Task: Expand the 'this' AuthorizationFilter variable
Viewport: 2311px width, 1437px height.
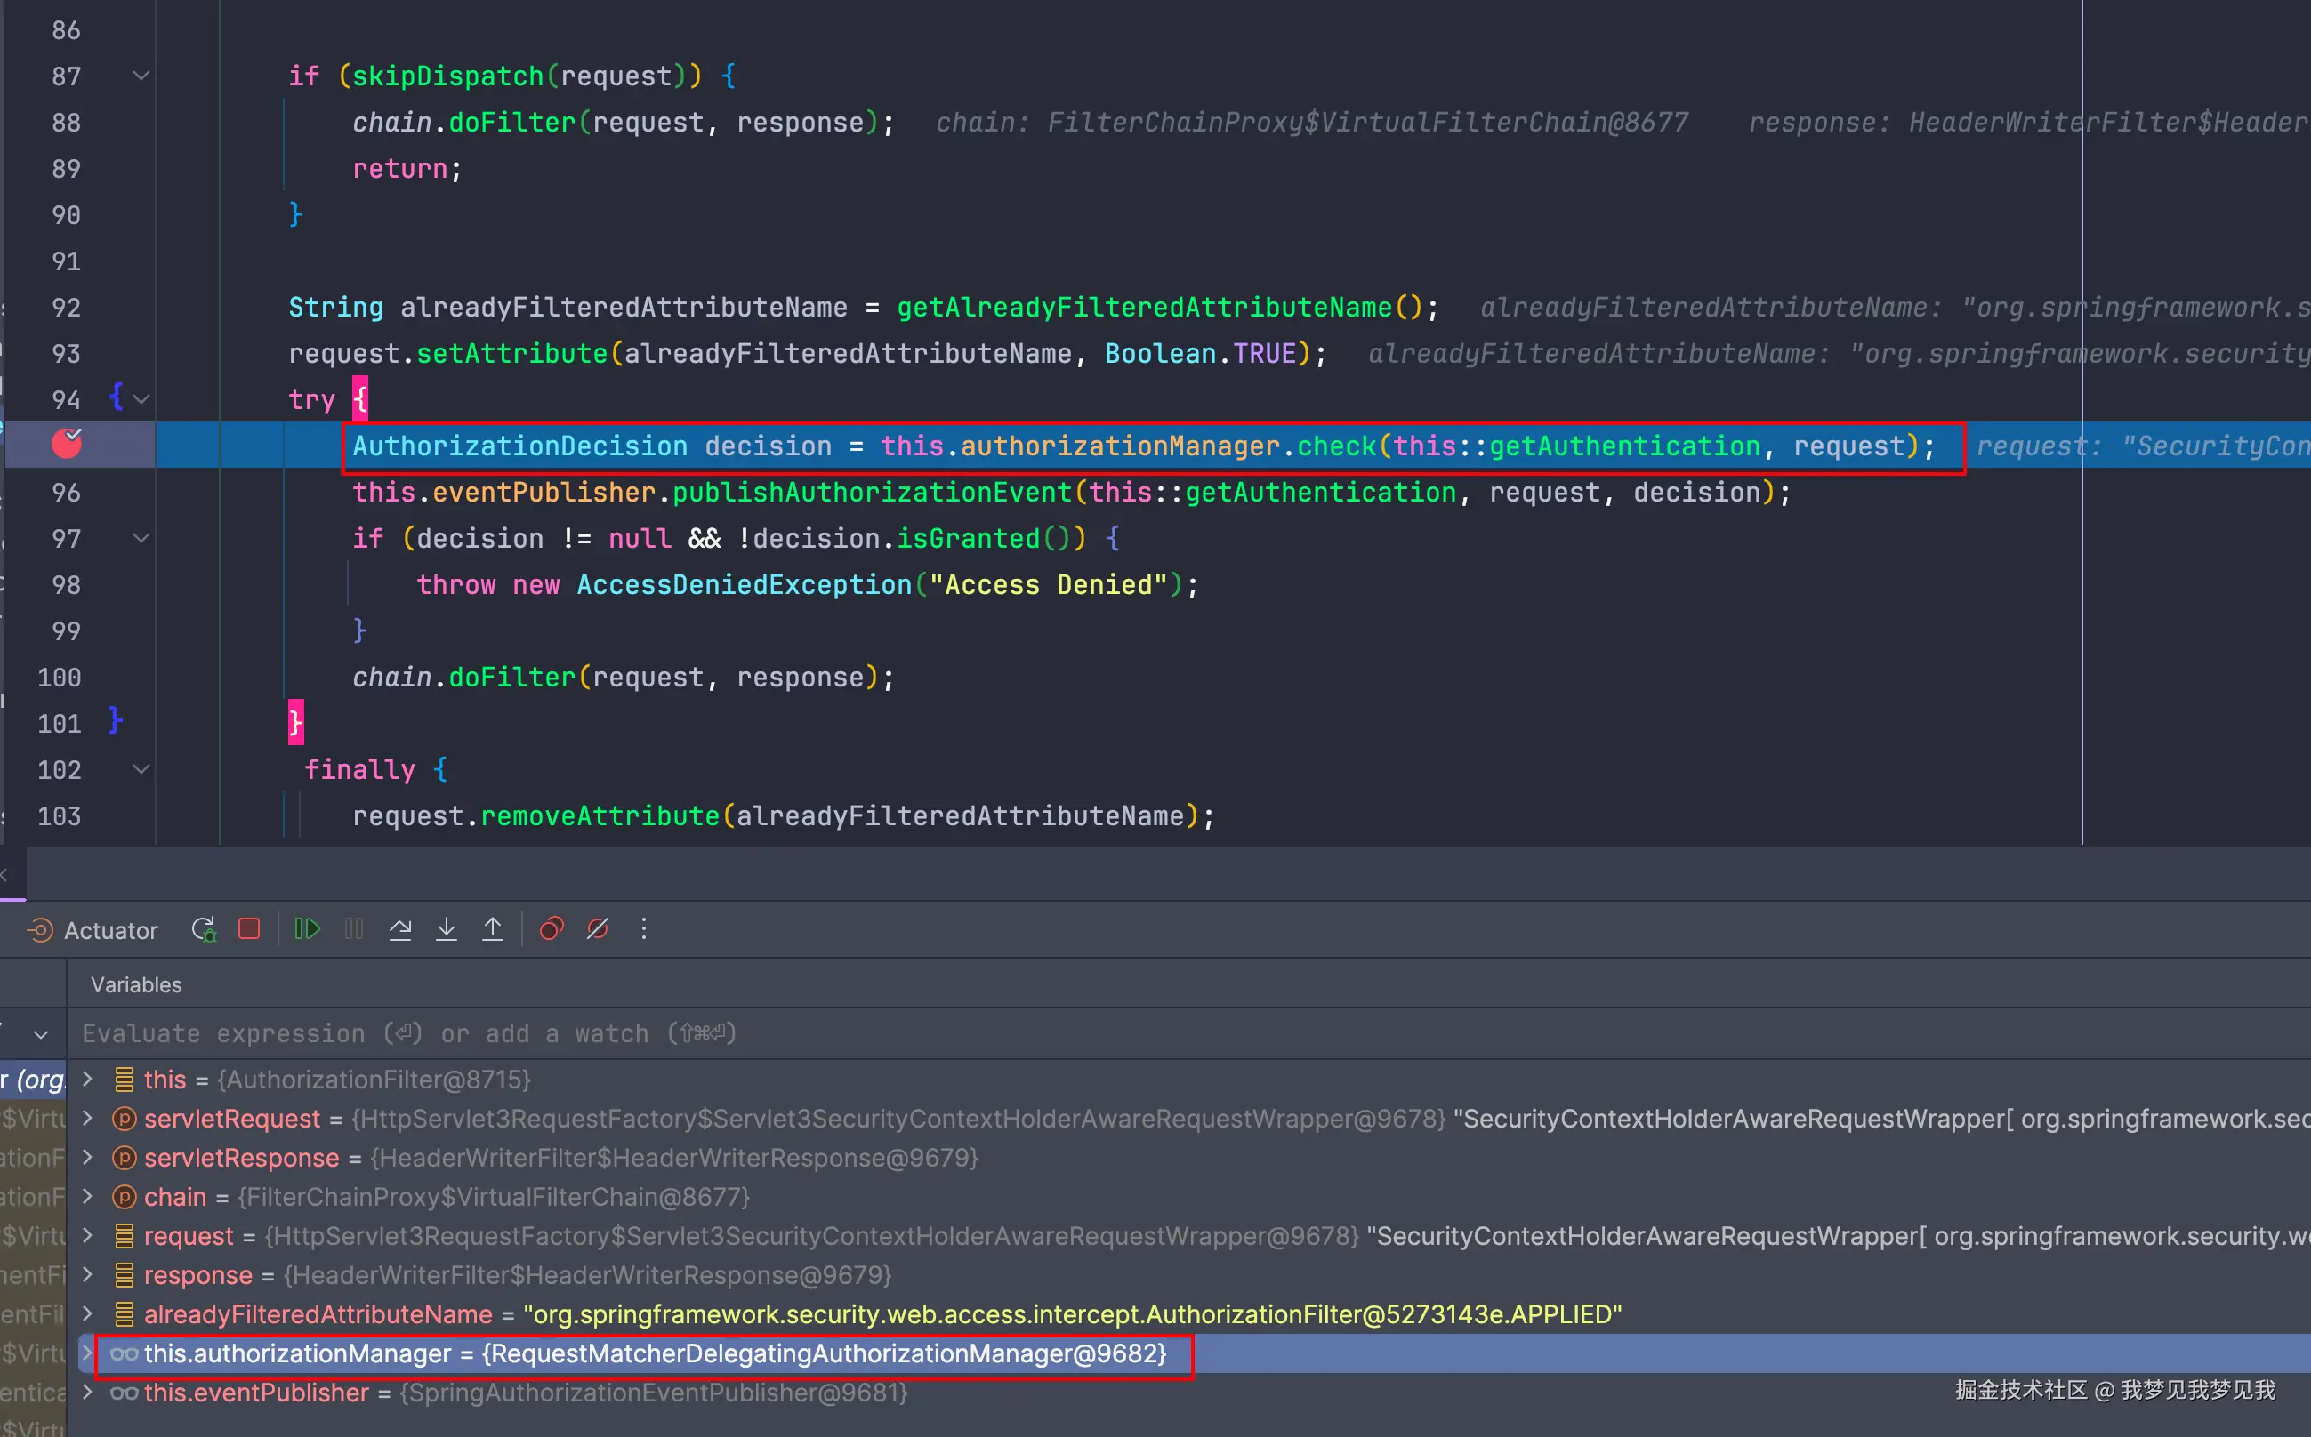Action: click(x=87, y=1079)
